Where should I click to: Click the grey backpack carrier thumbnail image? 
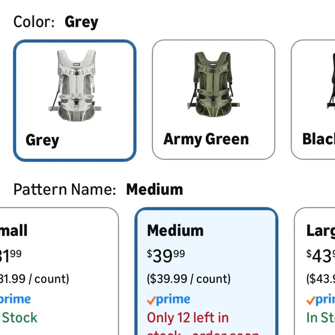[75, 86]
